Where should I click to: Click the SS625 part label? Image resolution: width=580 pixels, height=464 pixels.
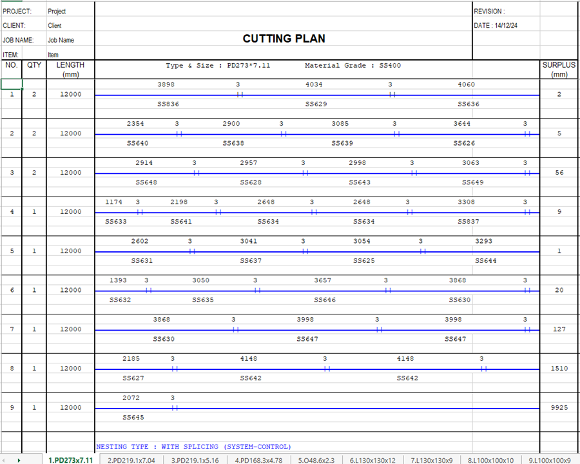[x=363, y=261]
